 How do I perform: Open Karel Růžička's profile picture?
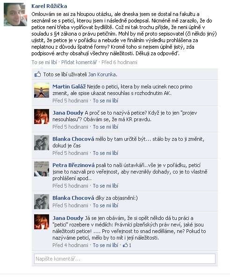(x=15, y=15)
